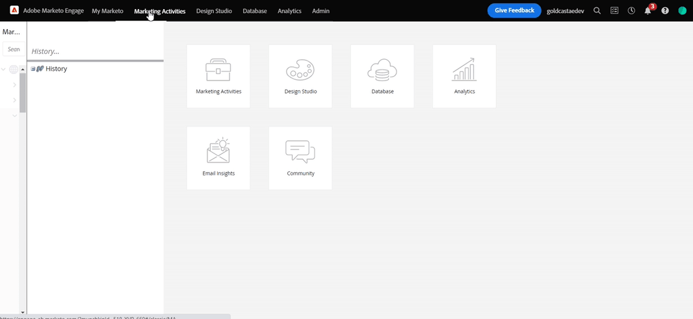Click the Give Feedback button
The height and width of the screenshot is (319, 693).
click(x=514, y=10)
